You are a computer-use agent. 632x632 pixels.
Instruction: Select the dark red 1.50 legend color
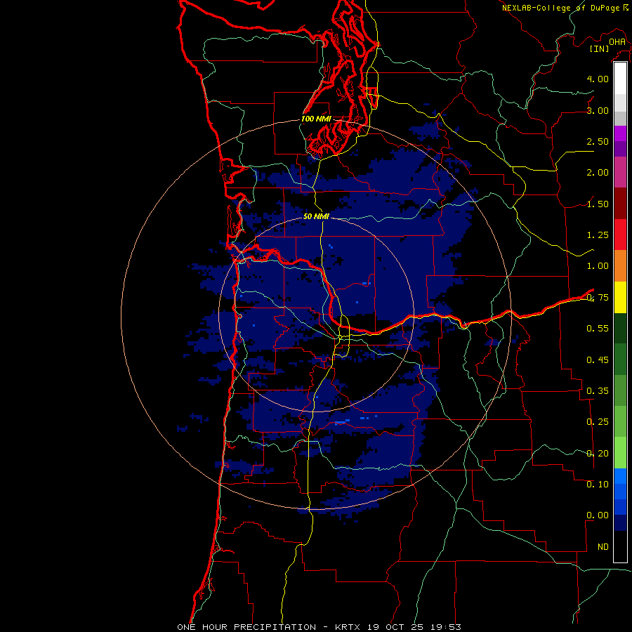click(x=620, y=204)
